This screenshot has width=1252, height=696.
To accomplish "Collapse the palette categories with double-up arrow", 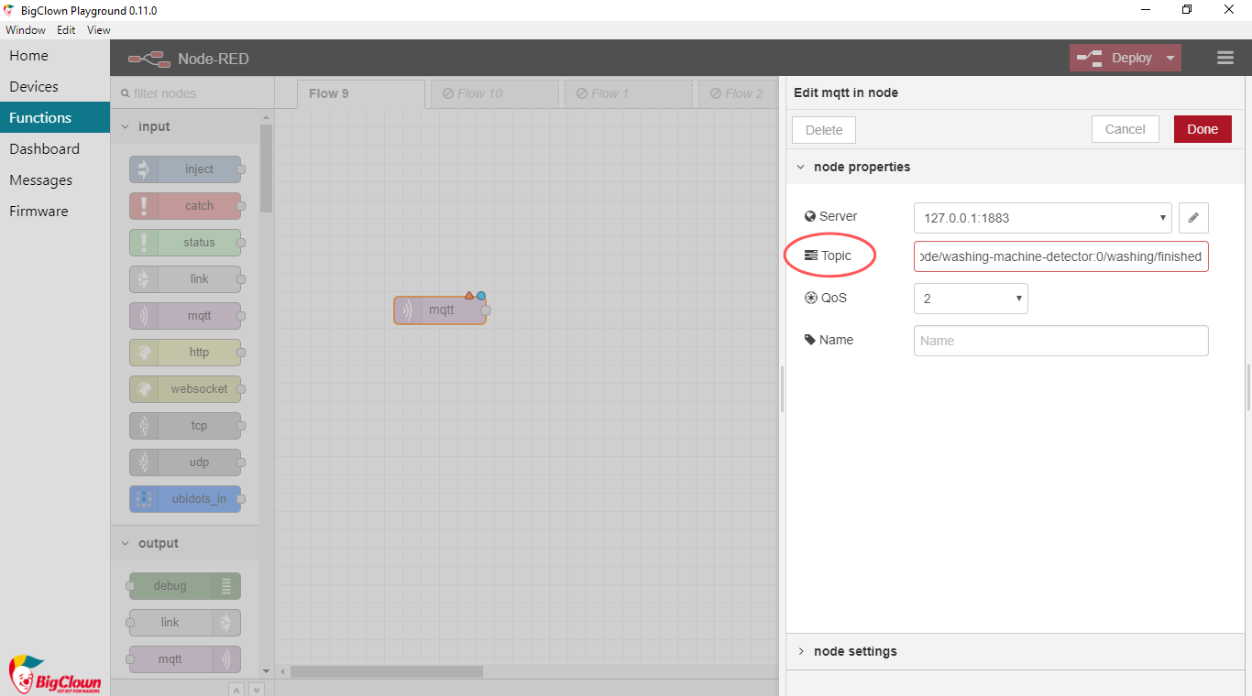I will point(236,690).
